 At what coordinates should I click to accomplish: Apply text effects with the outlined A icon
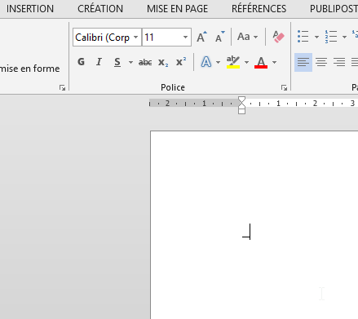click(x=206, y=62)
